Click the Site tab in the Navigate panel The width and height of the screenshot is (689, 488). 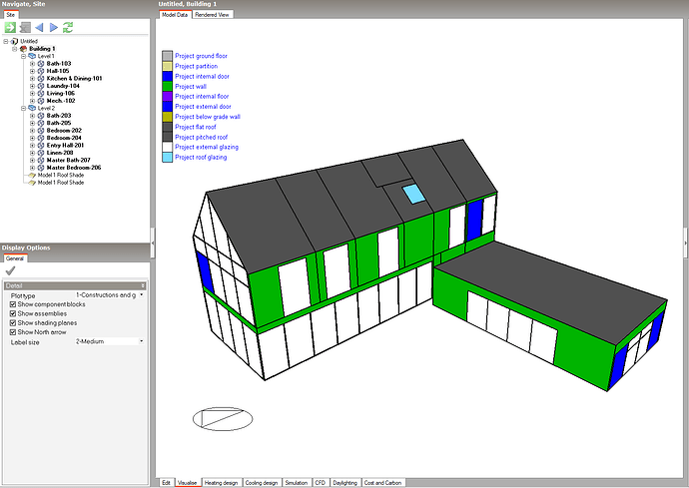(11, 15)
